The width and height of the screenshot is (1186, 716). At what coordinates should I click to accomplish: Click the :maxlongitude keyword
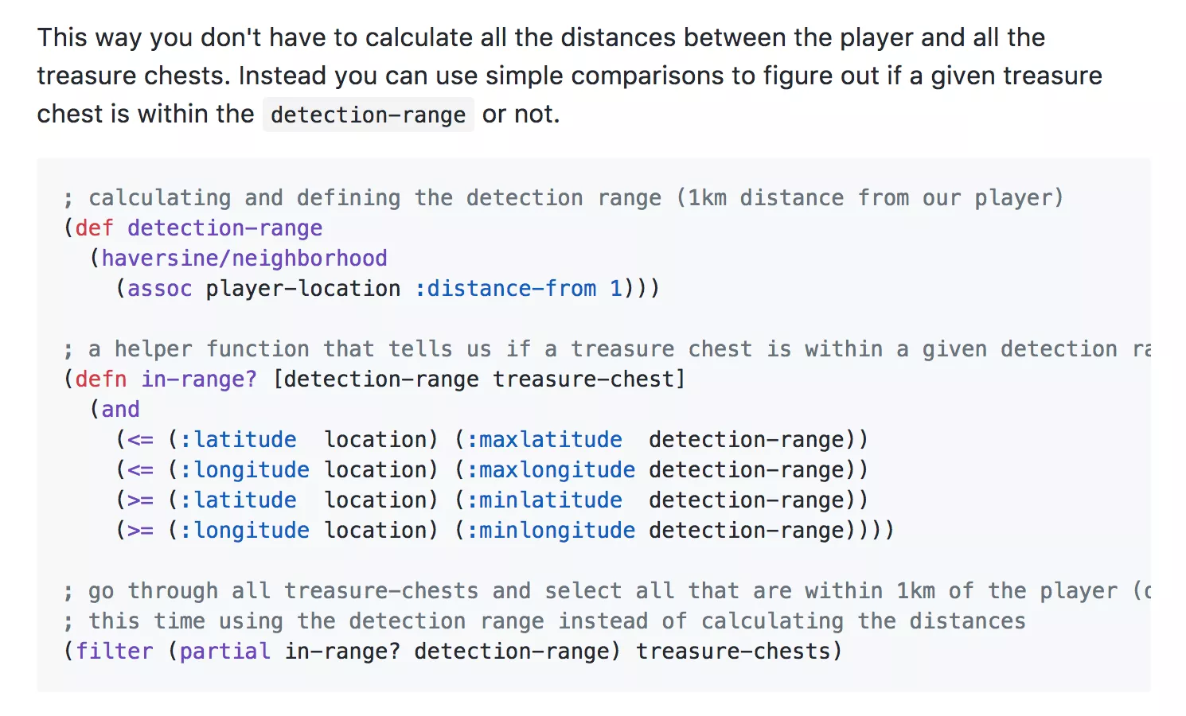click(x=551, y=470)
